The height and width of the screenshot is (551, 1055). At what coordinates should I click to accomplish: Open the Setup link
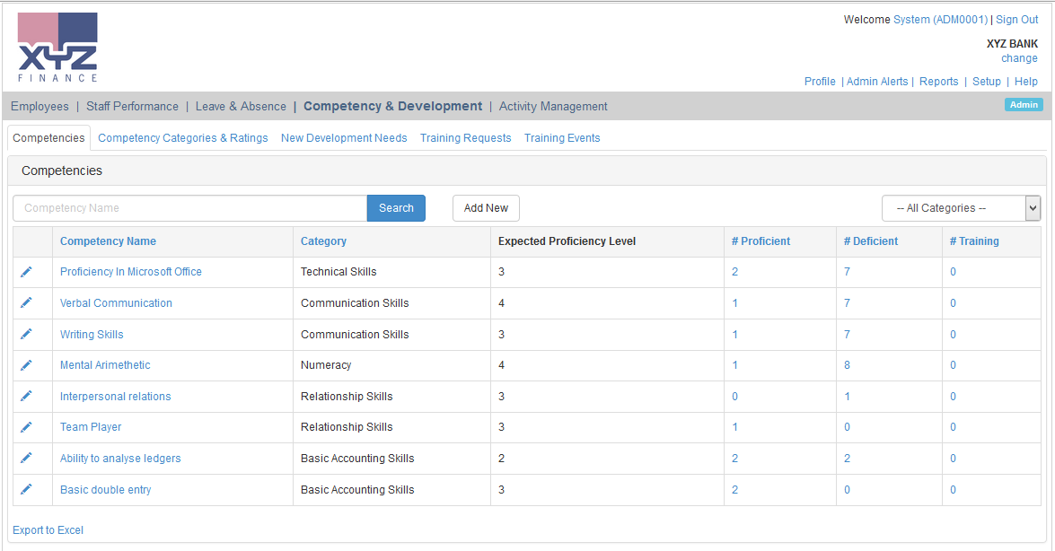987,82
